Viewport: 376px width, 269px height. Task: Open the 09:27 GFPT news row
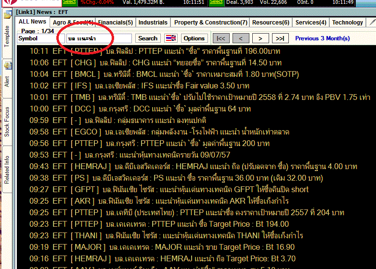pyautogui.click(x=169, y=189)
